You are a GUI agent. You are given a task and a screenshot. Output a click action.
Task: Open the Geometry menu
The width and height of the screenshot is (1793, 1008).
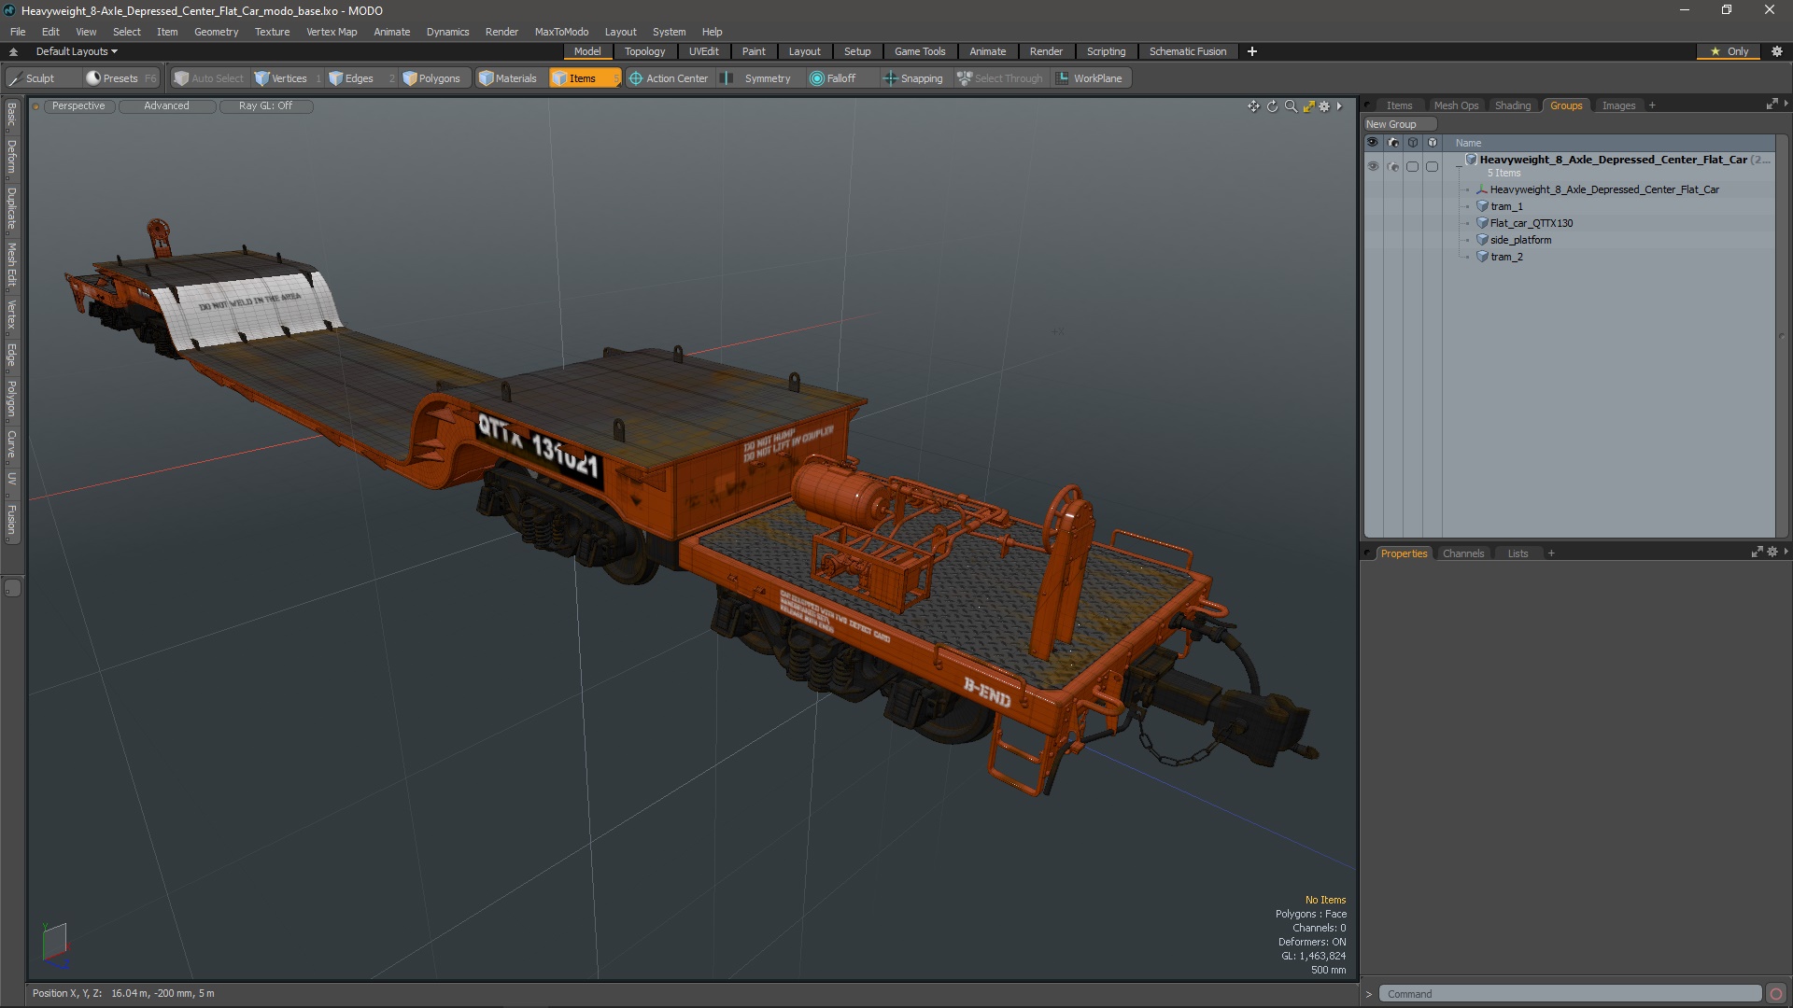point(216,32)
